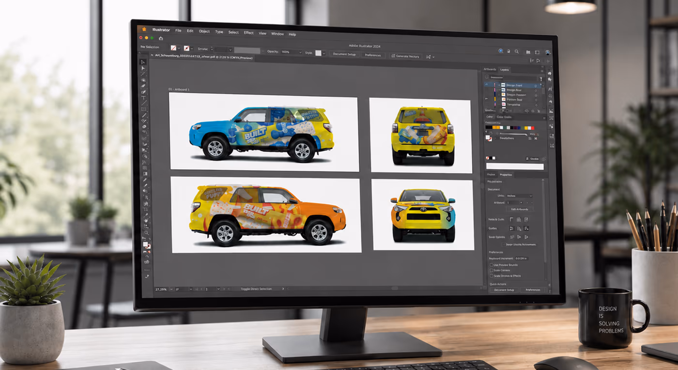
Task: Select the Type tool
Action: 144,97
